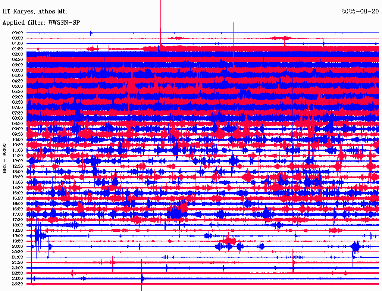382x291 pixels.
Task: Select the 01:00 time row label
Action: [18, 44]
